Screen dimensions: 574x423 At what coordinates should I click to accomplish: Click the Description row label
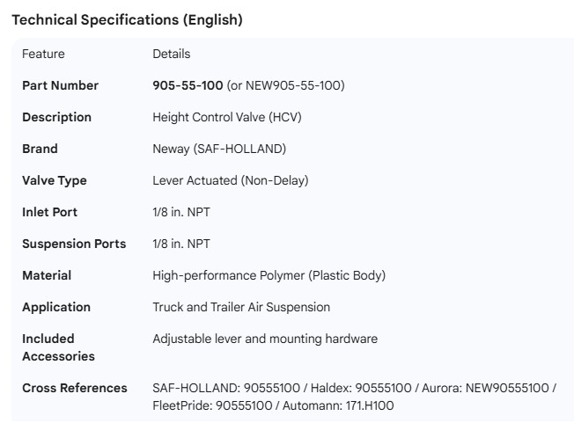56,117
